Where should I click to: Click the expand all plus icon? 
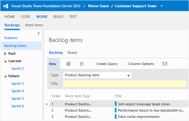(68, 64)
